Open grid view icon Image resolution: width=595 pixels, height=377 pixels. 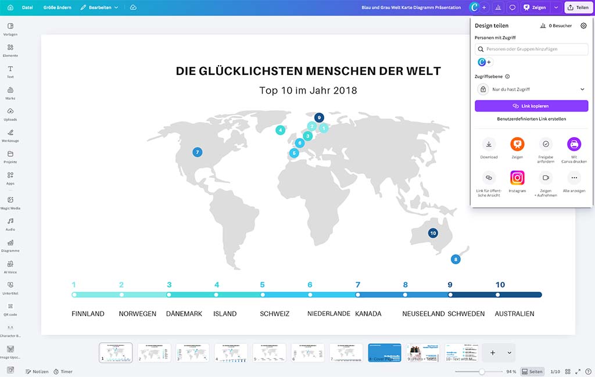(568, 372)
